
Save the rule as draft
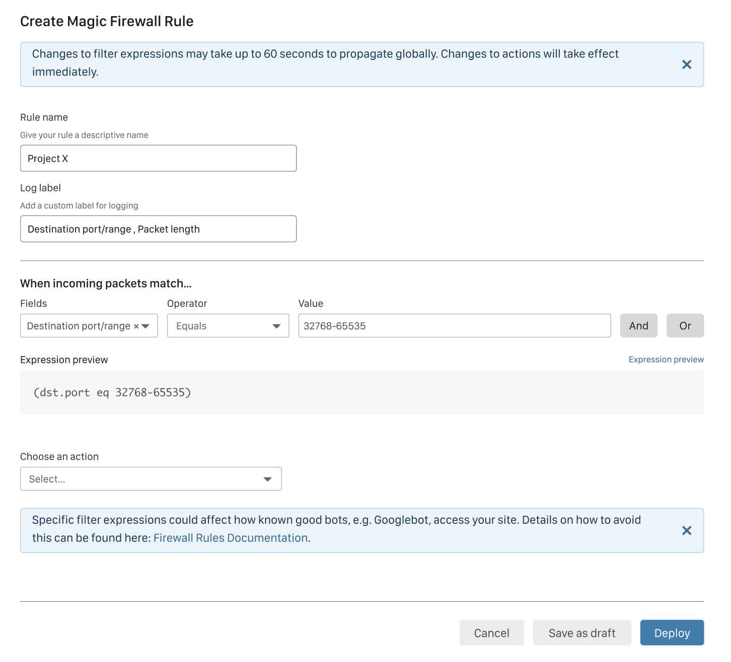click(x=581, y=633)
